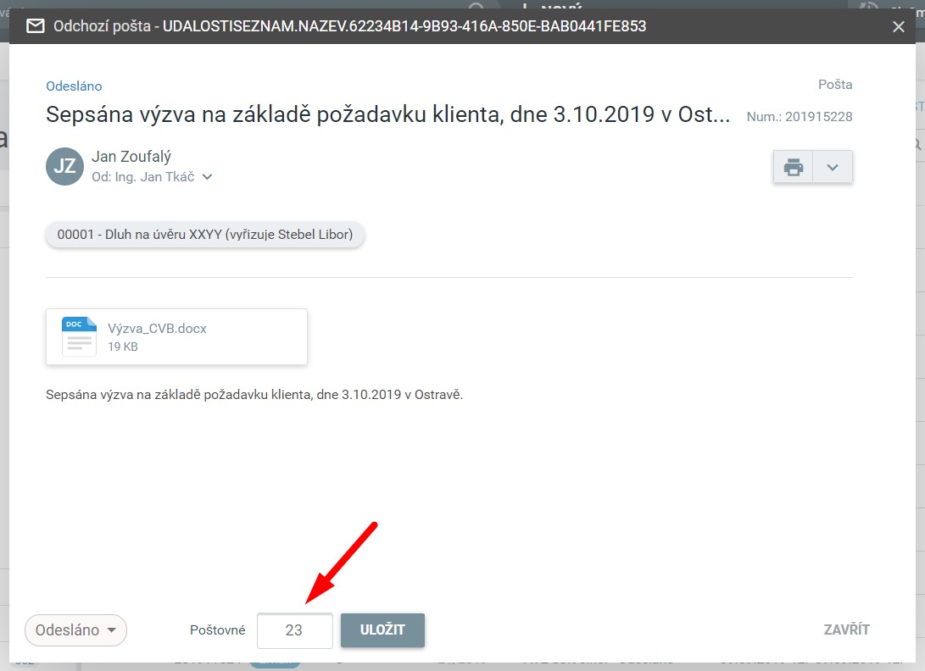Open the DOC file icon of the attachment
Screen dimensions: 925x671
coord(79,336)
